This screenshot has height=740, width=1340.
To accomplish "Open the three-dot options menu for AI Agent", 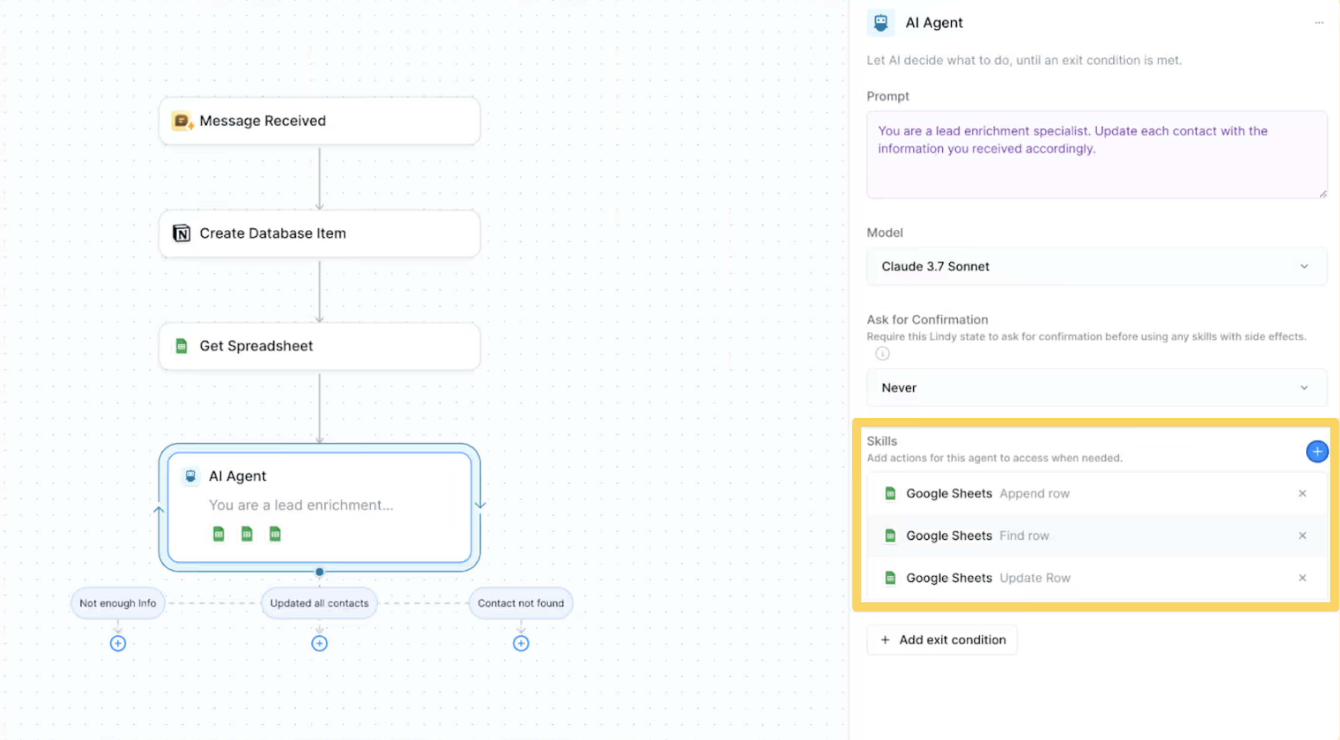I will pos(1319,22).
